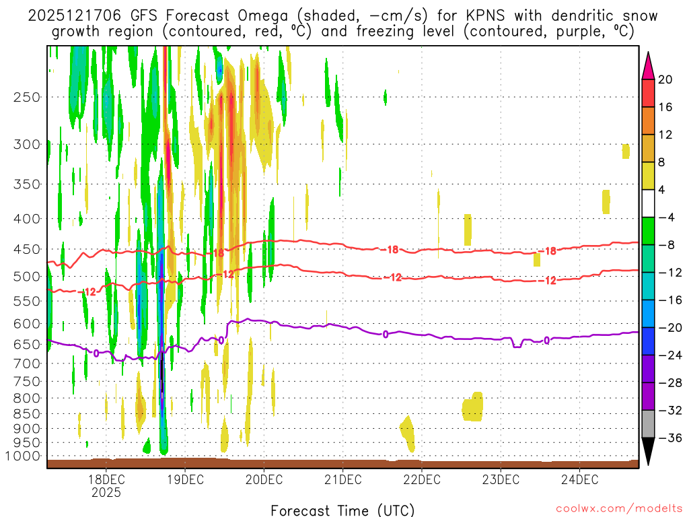Screen dimensions: 689x517
Task: Click the gray colorbar swatch between -32 and -36
Action: pyautogui.click(x=648, y=424)
